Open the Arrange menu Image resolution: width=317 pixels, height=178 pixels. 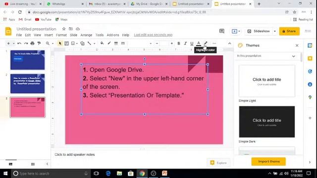tap(86, 35)
